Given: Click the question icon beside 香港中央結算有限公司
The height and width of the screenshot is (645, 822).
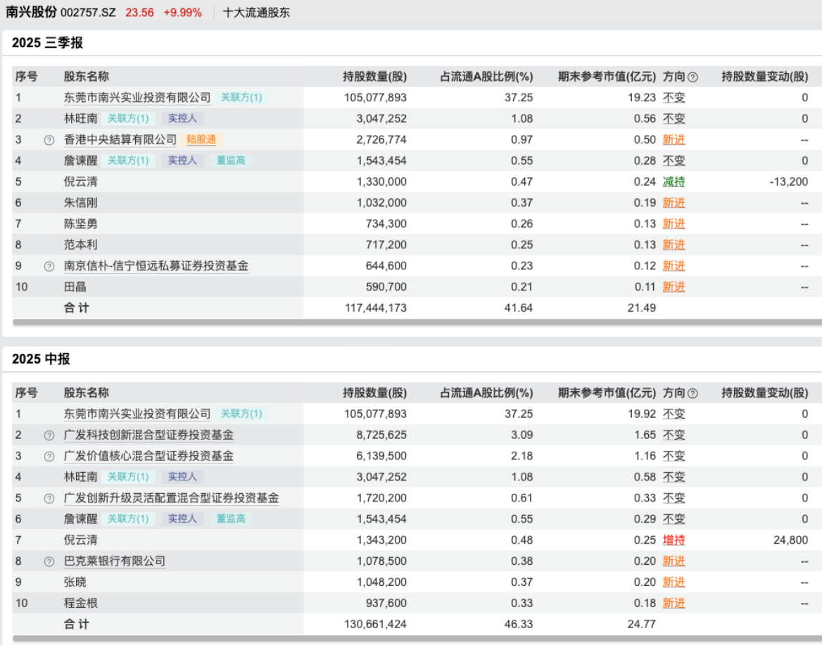Looking at the screenshot, I should point(49,140).
